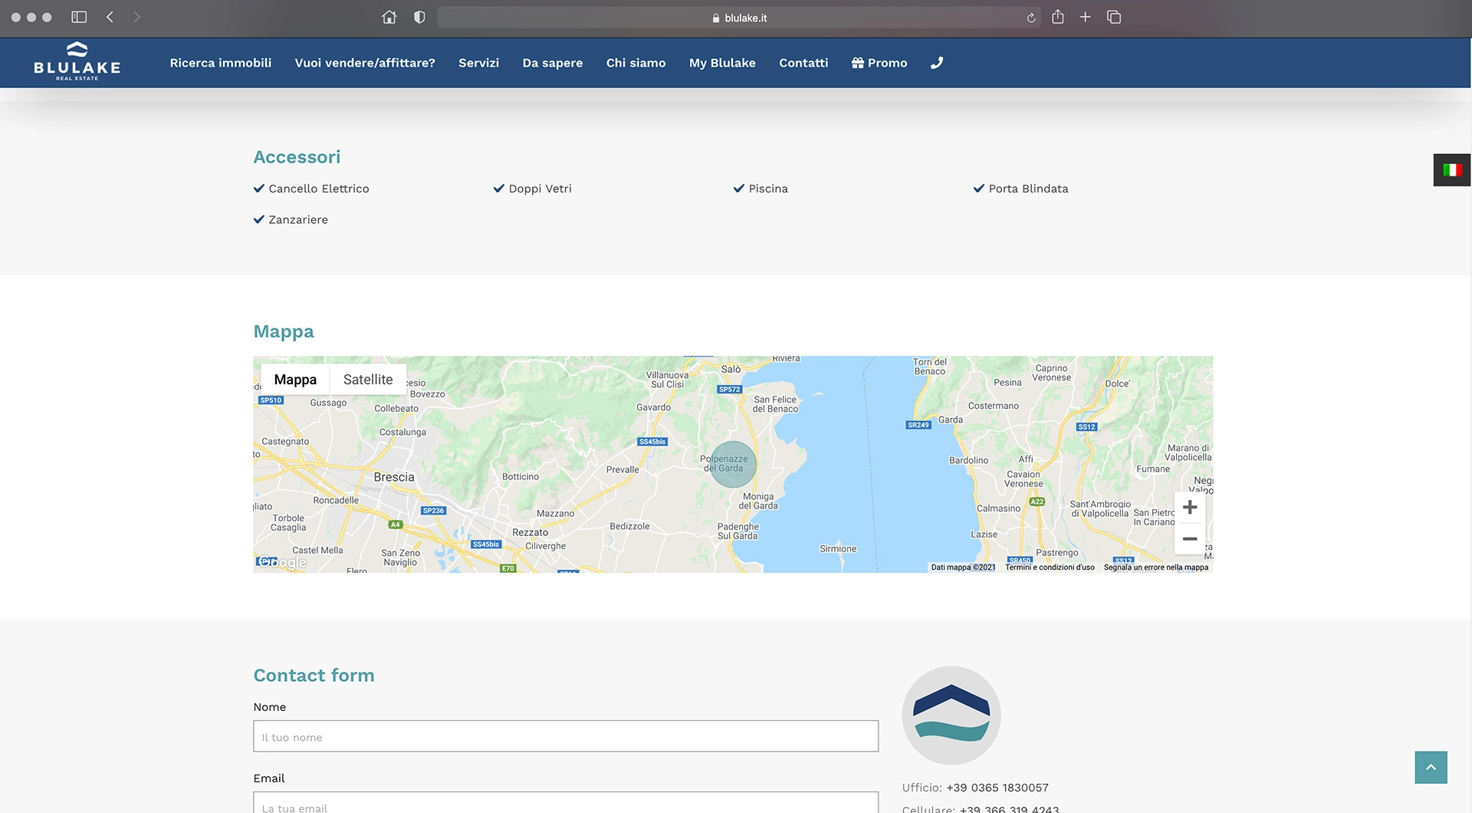Click the Dati mappa ©2021 text
Image resolution: width=1472 pixels, height=813 pixels.
pyautogui.click(x=963, y=568)
